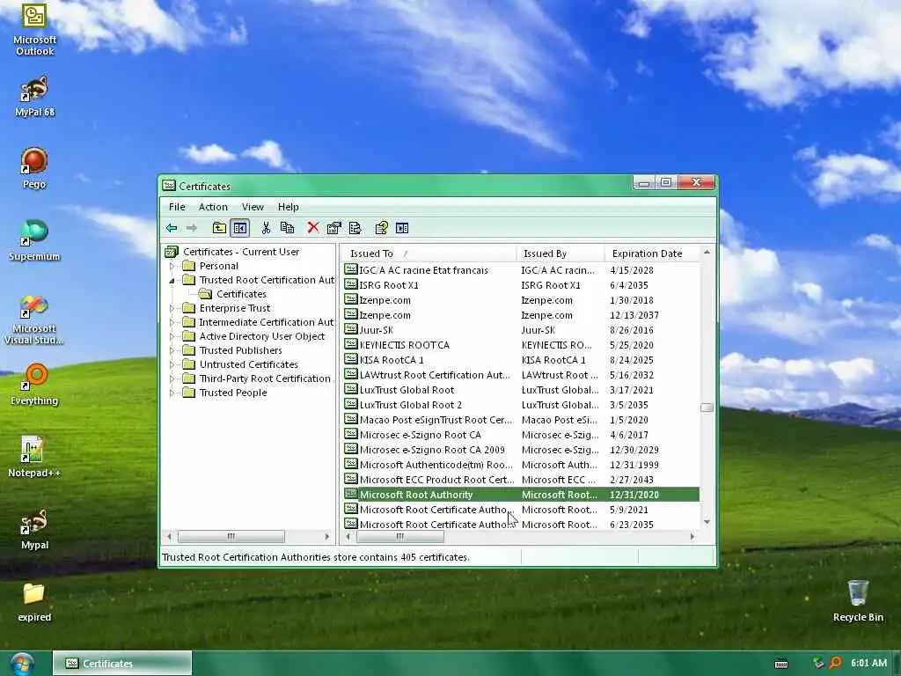Select the Microsoft ECC Product Root certificate
Image resolution: width=901 pixels, height=676 pixels.
521,480
